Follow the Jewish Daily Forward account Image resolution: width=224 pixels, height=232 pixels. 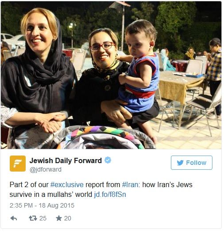[192, 163]
